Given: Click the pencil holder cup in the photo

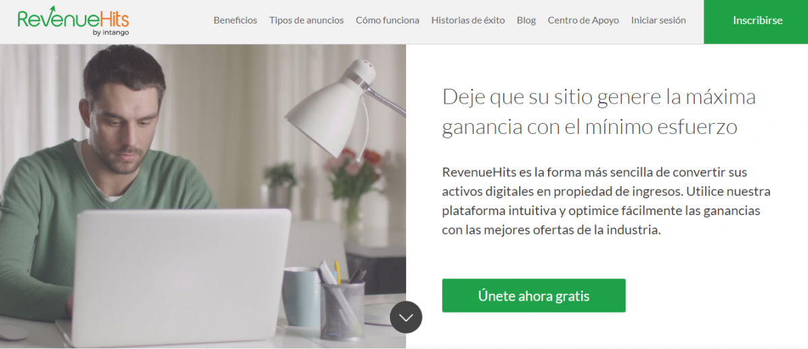Looking at the screenshot, I should [343, 308].
